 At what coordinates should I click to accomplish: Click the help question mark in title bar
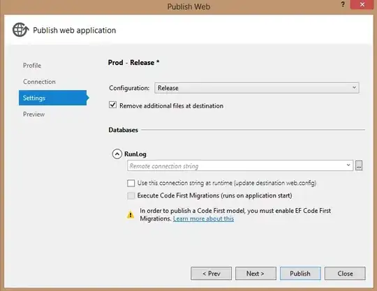343,5
